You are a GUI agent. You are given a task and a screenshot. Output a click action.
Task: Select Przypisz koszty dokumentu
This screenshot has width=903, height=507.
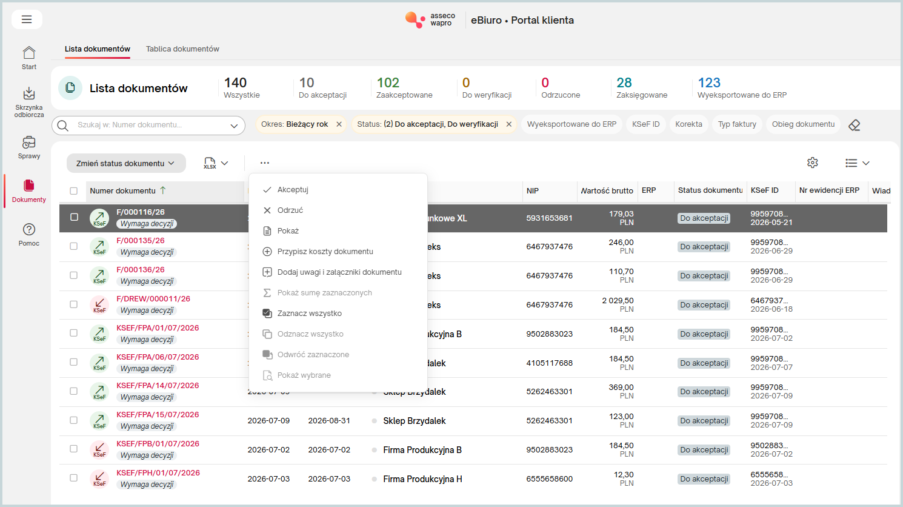pyautogui.click(x=338, y=252)
